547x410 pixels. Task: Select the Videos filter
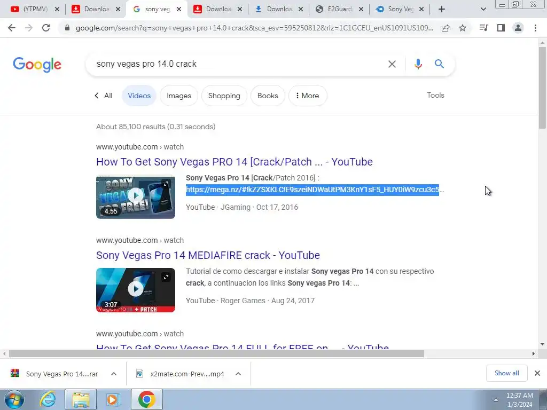(x=139, y=96)
